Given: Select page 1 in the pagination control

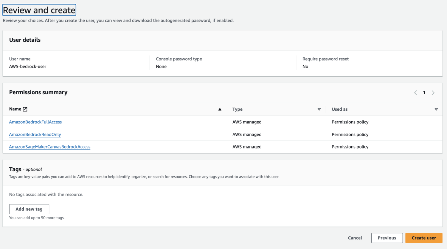Looking at the screenshot, I should [424, 93].
